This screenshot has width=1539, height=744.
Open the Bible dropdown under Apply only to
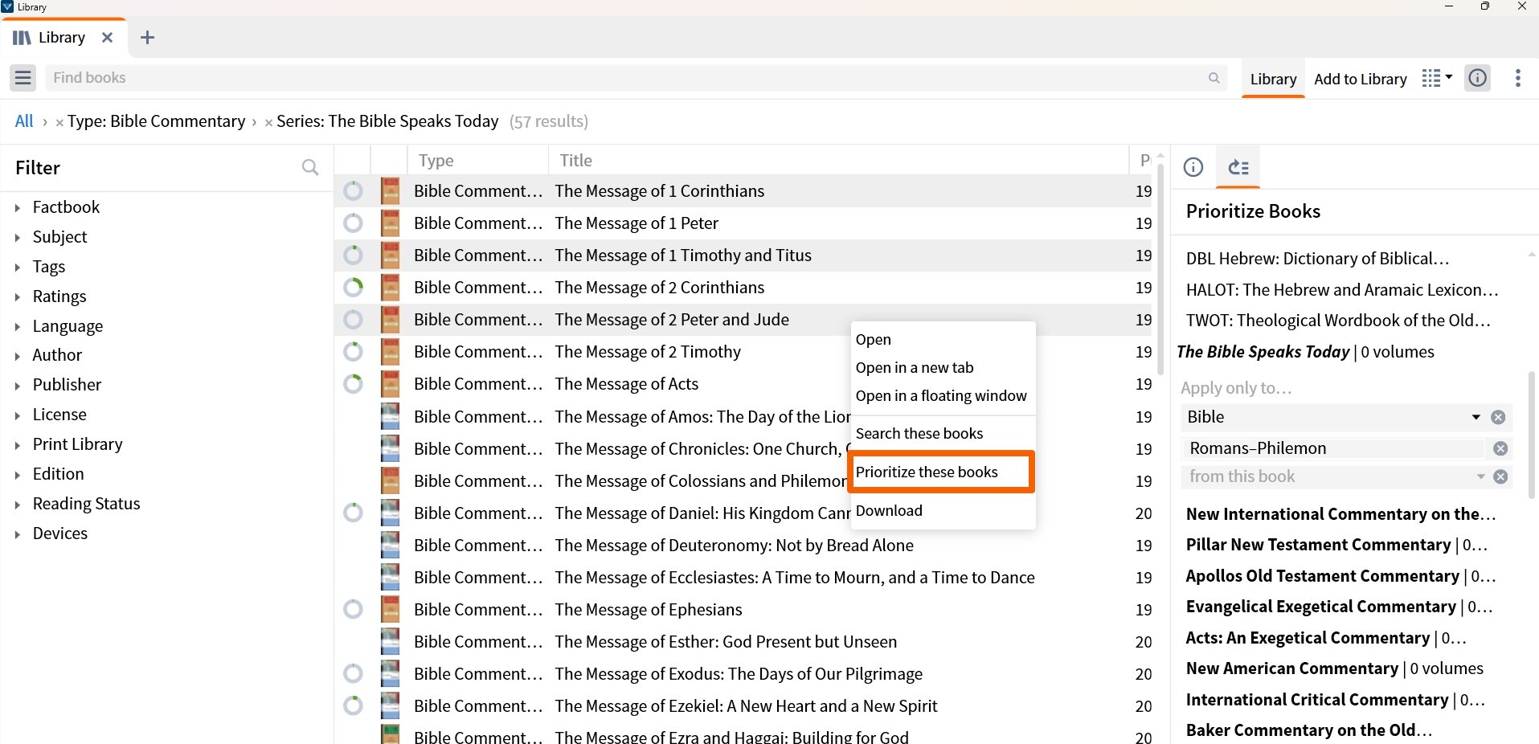pyautogui.click(x=1476, y=417)
